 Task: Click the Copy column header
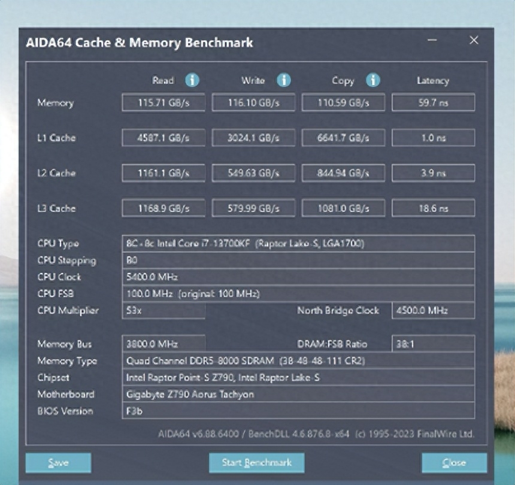tap(343, 81)
